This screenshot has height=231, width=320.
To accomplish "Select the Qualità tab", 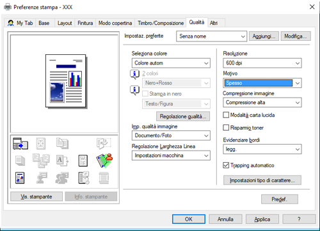I will (x=196, y=22).
